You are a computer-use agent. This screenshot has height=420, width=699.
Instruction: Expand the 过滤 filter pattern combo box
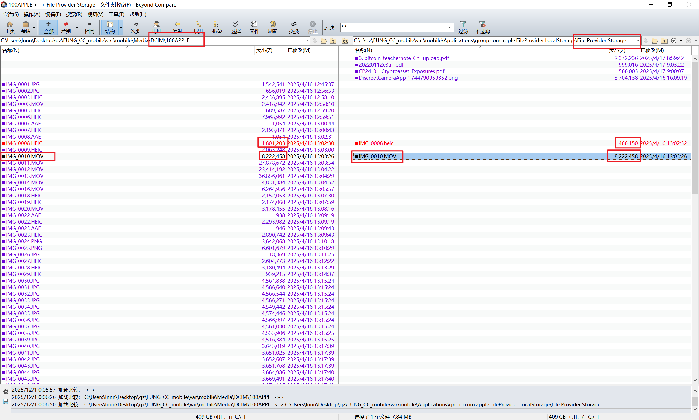click(450, 28)
